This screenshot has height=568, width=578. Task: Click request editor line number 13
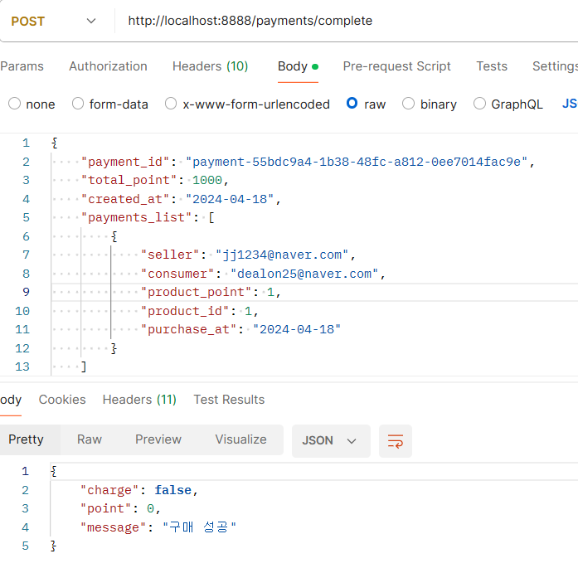tap(22, 367)
